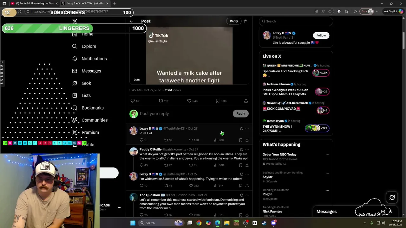Click the X search box
Screen dimensions: 406x228
pyautogui.click(x=296, y=21)
